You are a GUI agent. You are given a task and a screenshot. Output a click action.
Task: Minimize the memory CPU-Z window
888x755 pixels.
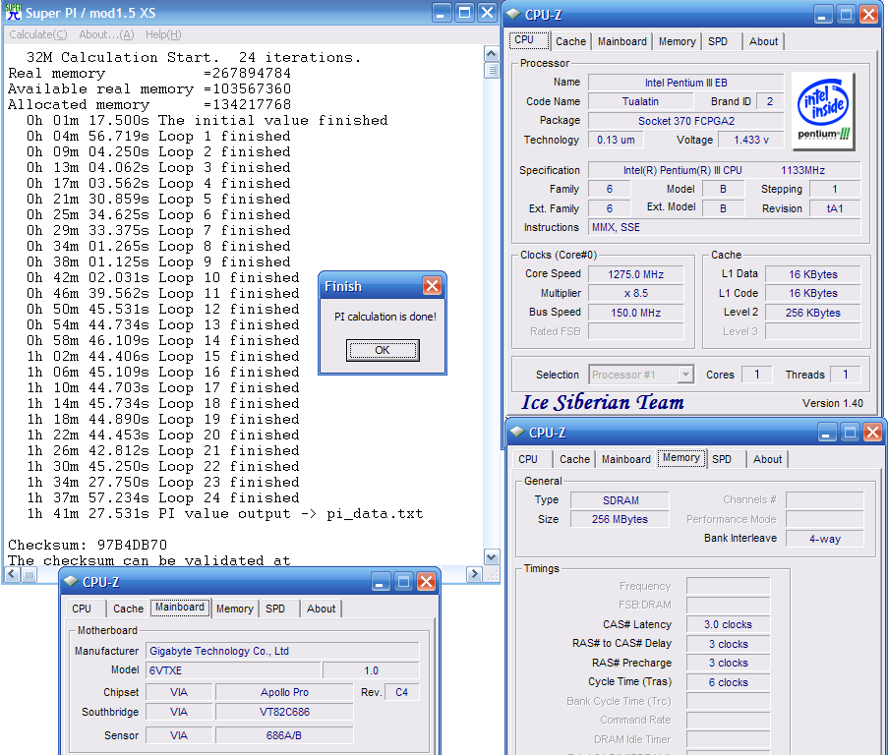pyautogui.click(x=827, y=433)
